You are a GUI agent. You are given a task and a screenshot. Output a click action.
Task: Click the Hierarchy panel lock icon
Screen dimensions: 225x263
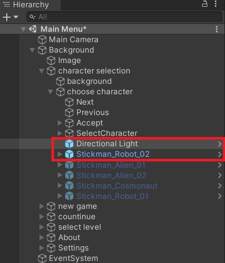[205, 4]
